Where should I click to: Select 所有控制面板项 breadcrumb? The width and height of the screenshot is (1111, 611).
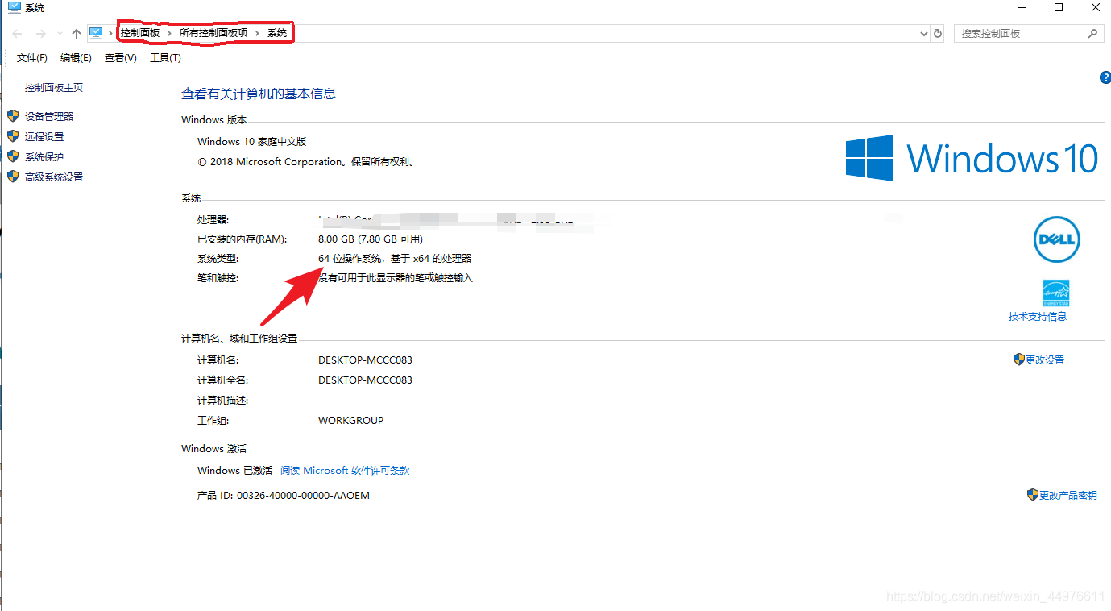coord(213,33)
